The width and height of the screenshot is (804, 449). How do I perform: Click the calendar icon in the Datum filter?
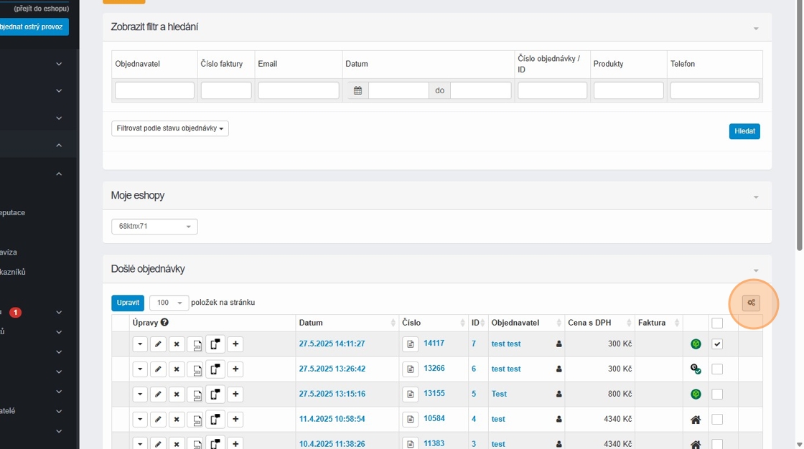pyautogui.click(x=358, y=91)
